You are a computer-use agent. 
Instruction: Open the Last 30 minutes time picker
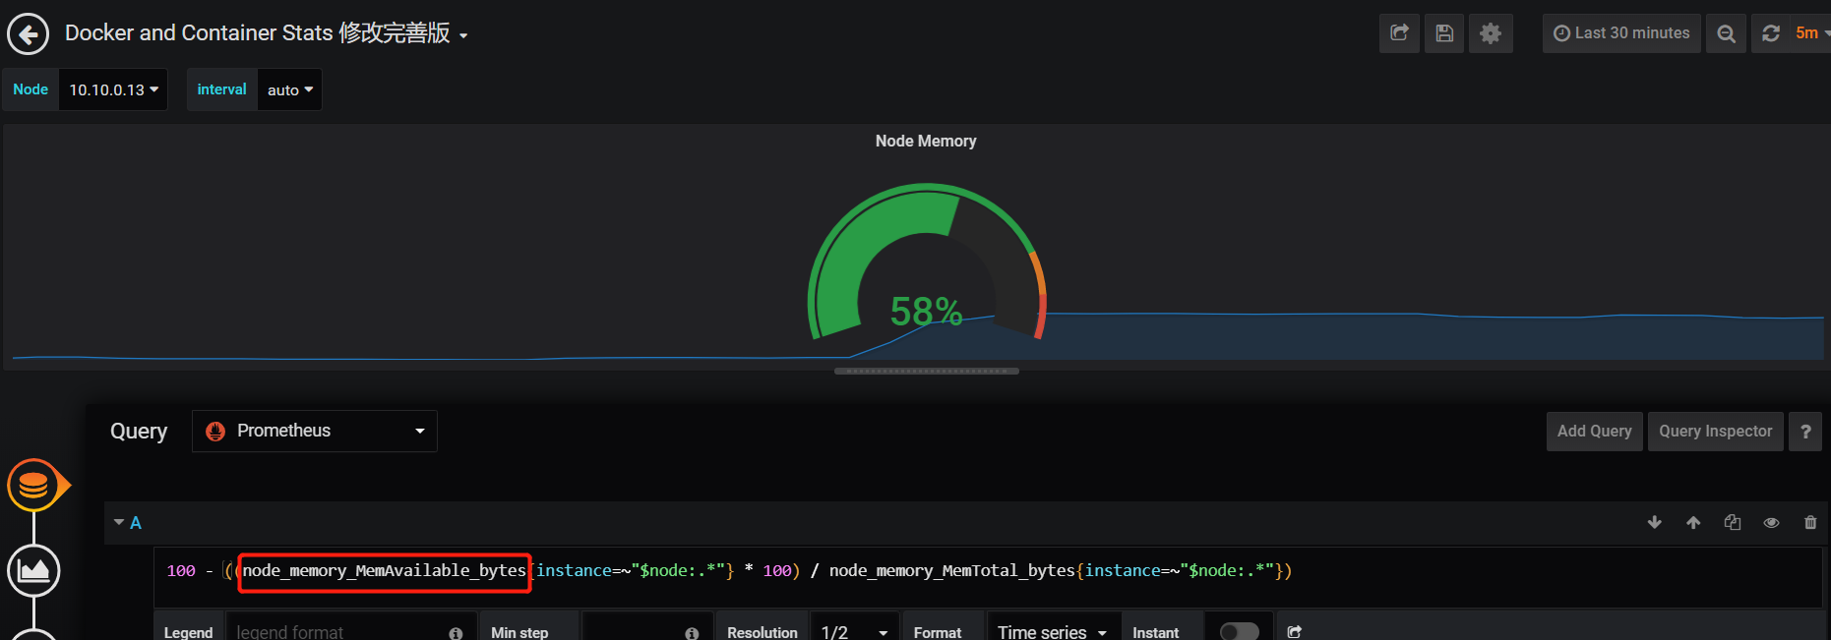click(1621, 33)
